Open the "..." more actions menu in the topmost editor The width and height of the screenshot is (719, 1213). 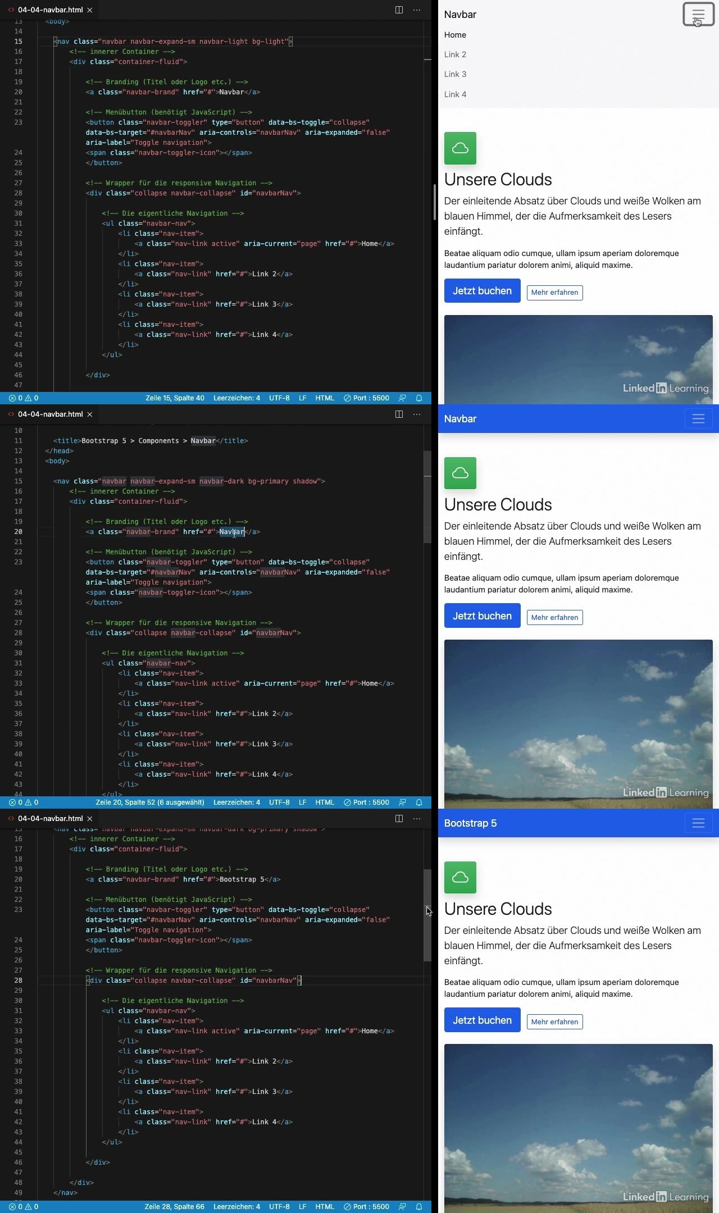(x=417, y=10)
